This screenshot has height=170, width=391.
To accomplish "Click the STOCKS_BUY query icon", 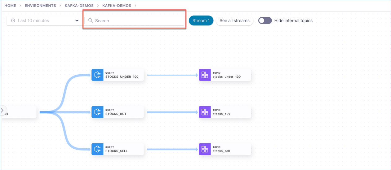I will 97,112.
